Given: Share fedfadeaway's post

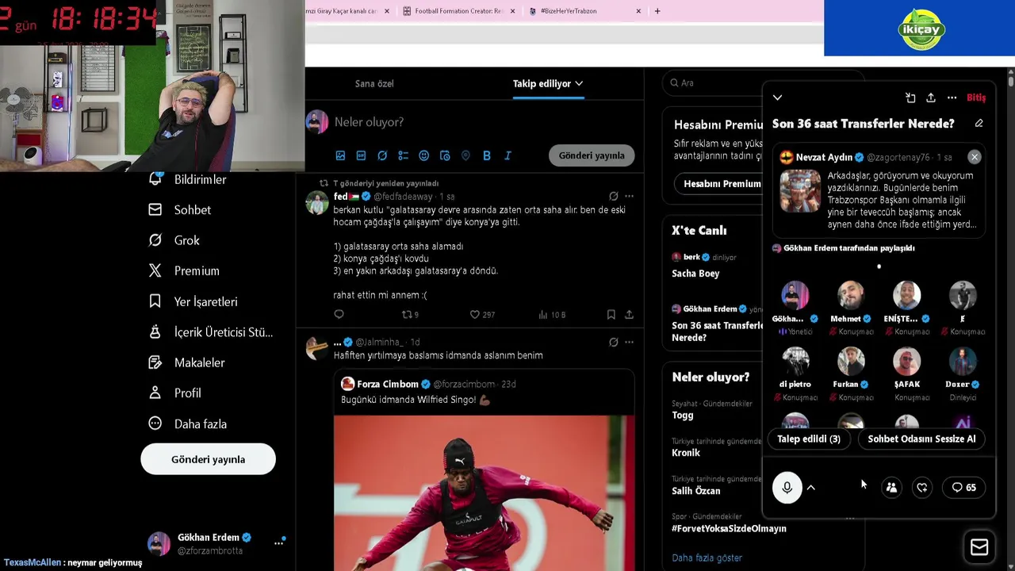Looking at the screenshot, I should (629, 315).
